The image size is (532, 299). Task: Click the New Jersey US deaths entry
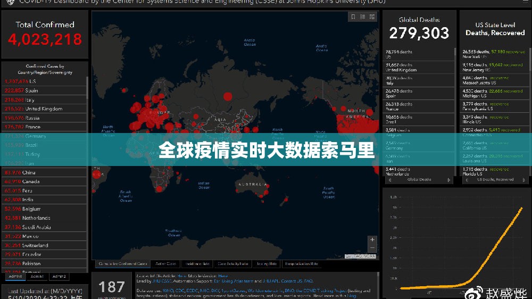pyautogui.click(x=495, y=67)
